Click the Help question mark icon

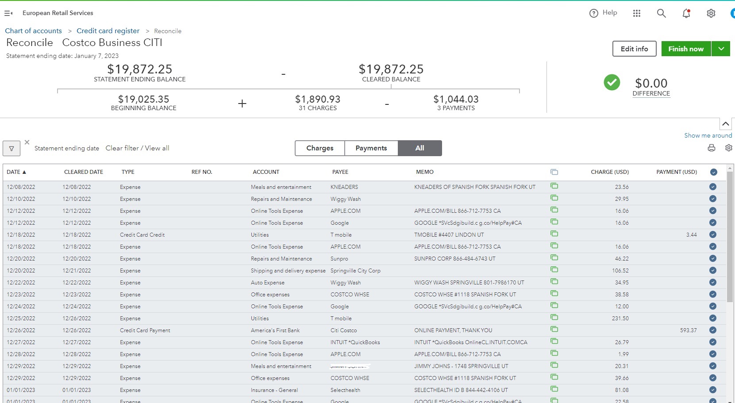(x=594, y=13)
